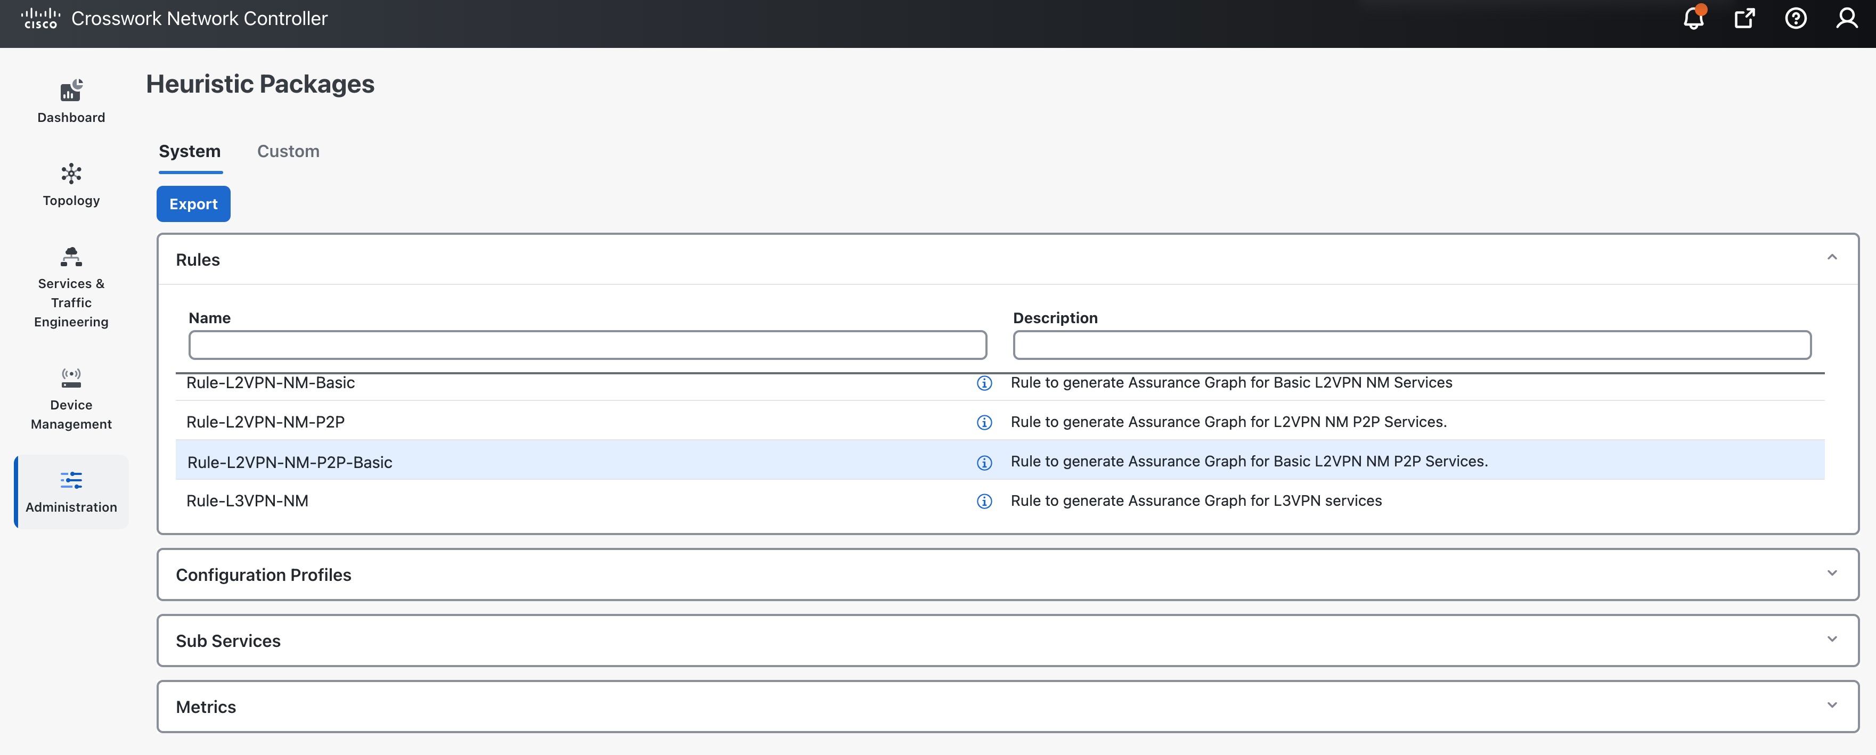Open the user account menu

coord(1847,18)
